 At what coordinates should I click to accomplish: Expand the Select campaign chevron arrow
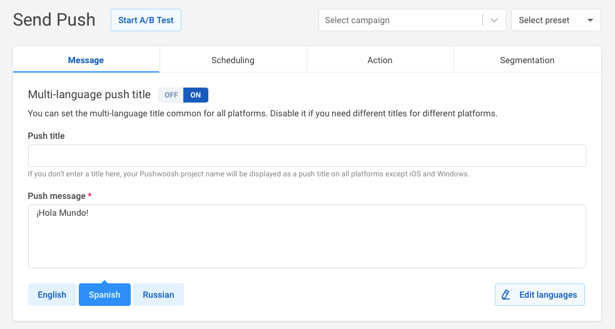click(x=495, y=20)
